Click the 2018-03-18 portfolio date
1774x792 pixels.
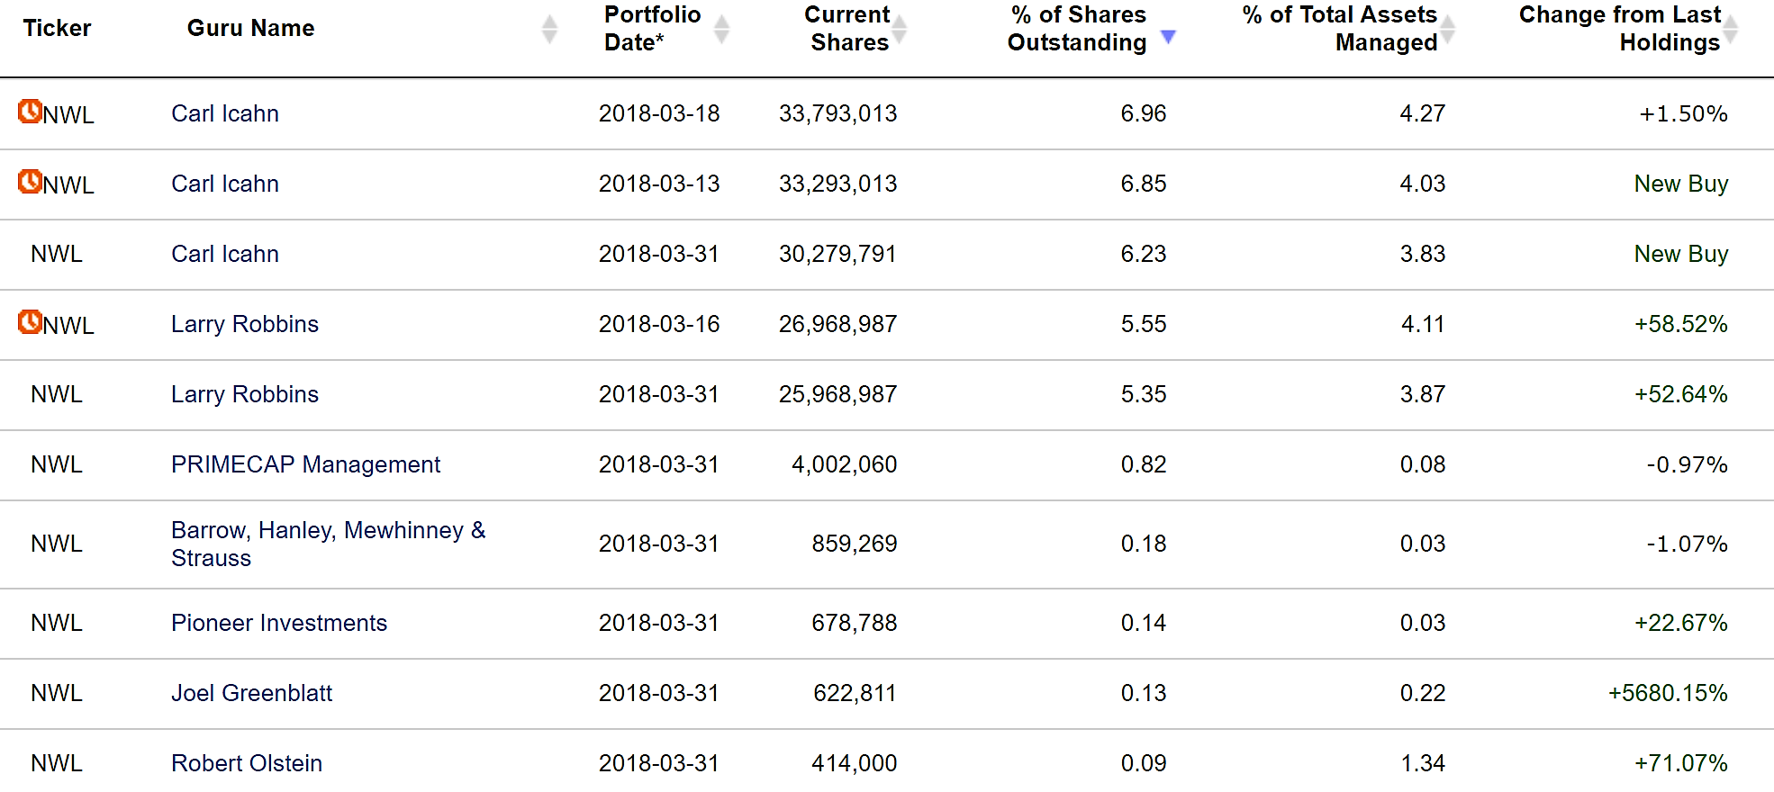pos(659,113)
